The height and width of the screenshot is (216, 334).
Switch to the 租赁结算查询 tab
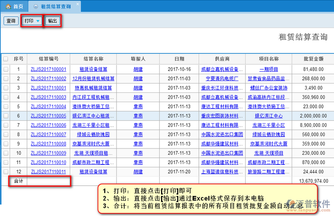56,6
